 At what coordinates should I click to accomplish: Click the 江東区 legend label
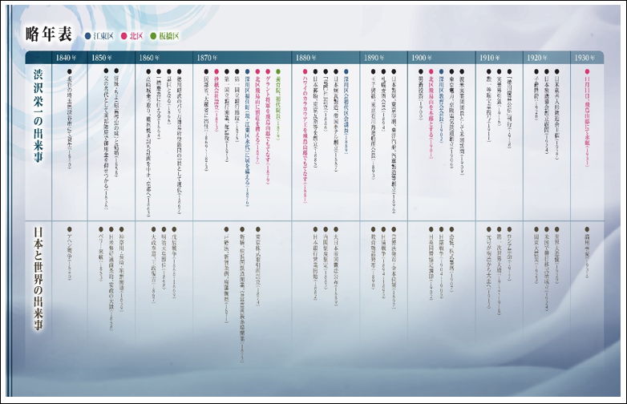click(x=103, y=36)
